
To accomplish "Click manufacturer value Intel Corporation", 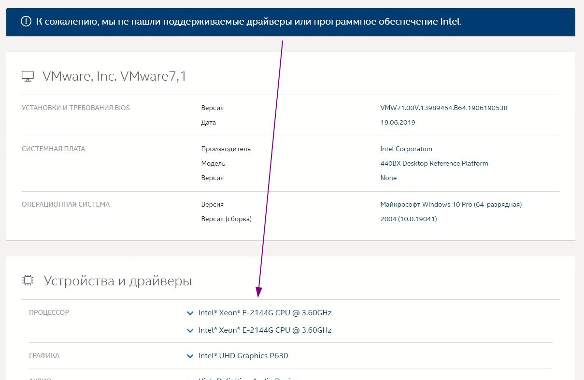I will pyautogui.click(x=406, y=149).
